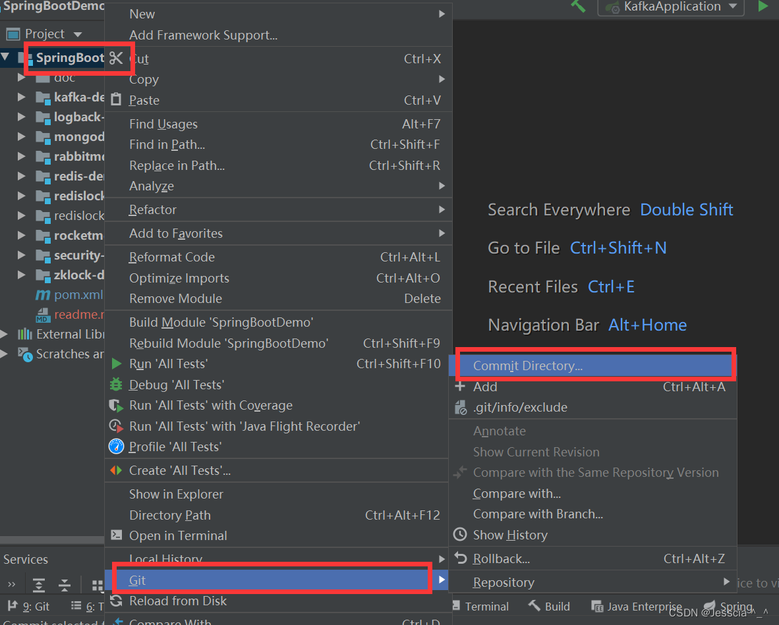Image resolution: width=779 pixels, height=625 pixels.
Task: Click the Expand All icon in Services
Action: pyautogui.click(x=39, y=585)
